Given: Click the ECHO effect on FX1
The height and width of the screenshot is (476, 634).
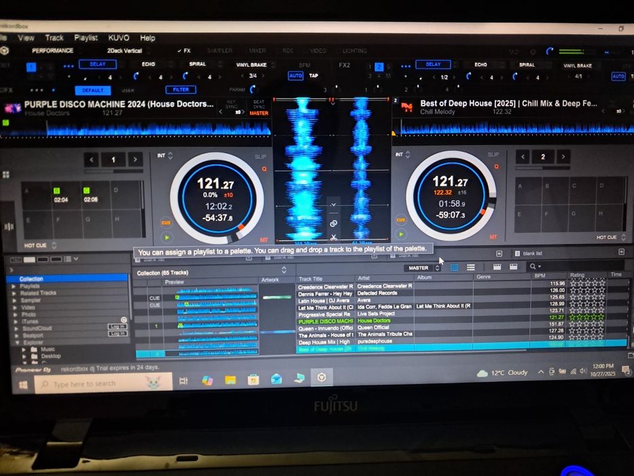Looking at the screenshot, I should click(148, 64).
